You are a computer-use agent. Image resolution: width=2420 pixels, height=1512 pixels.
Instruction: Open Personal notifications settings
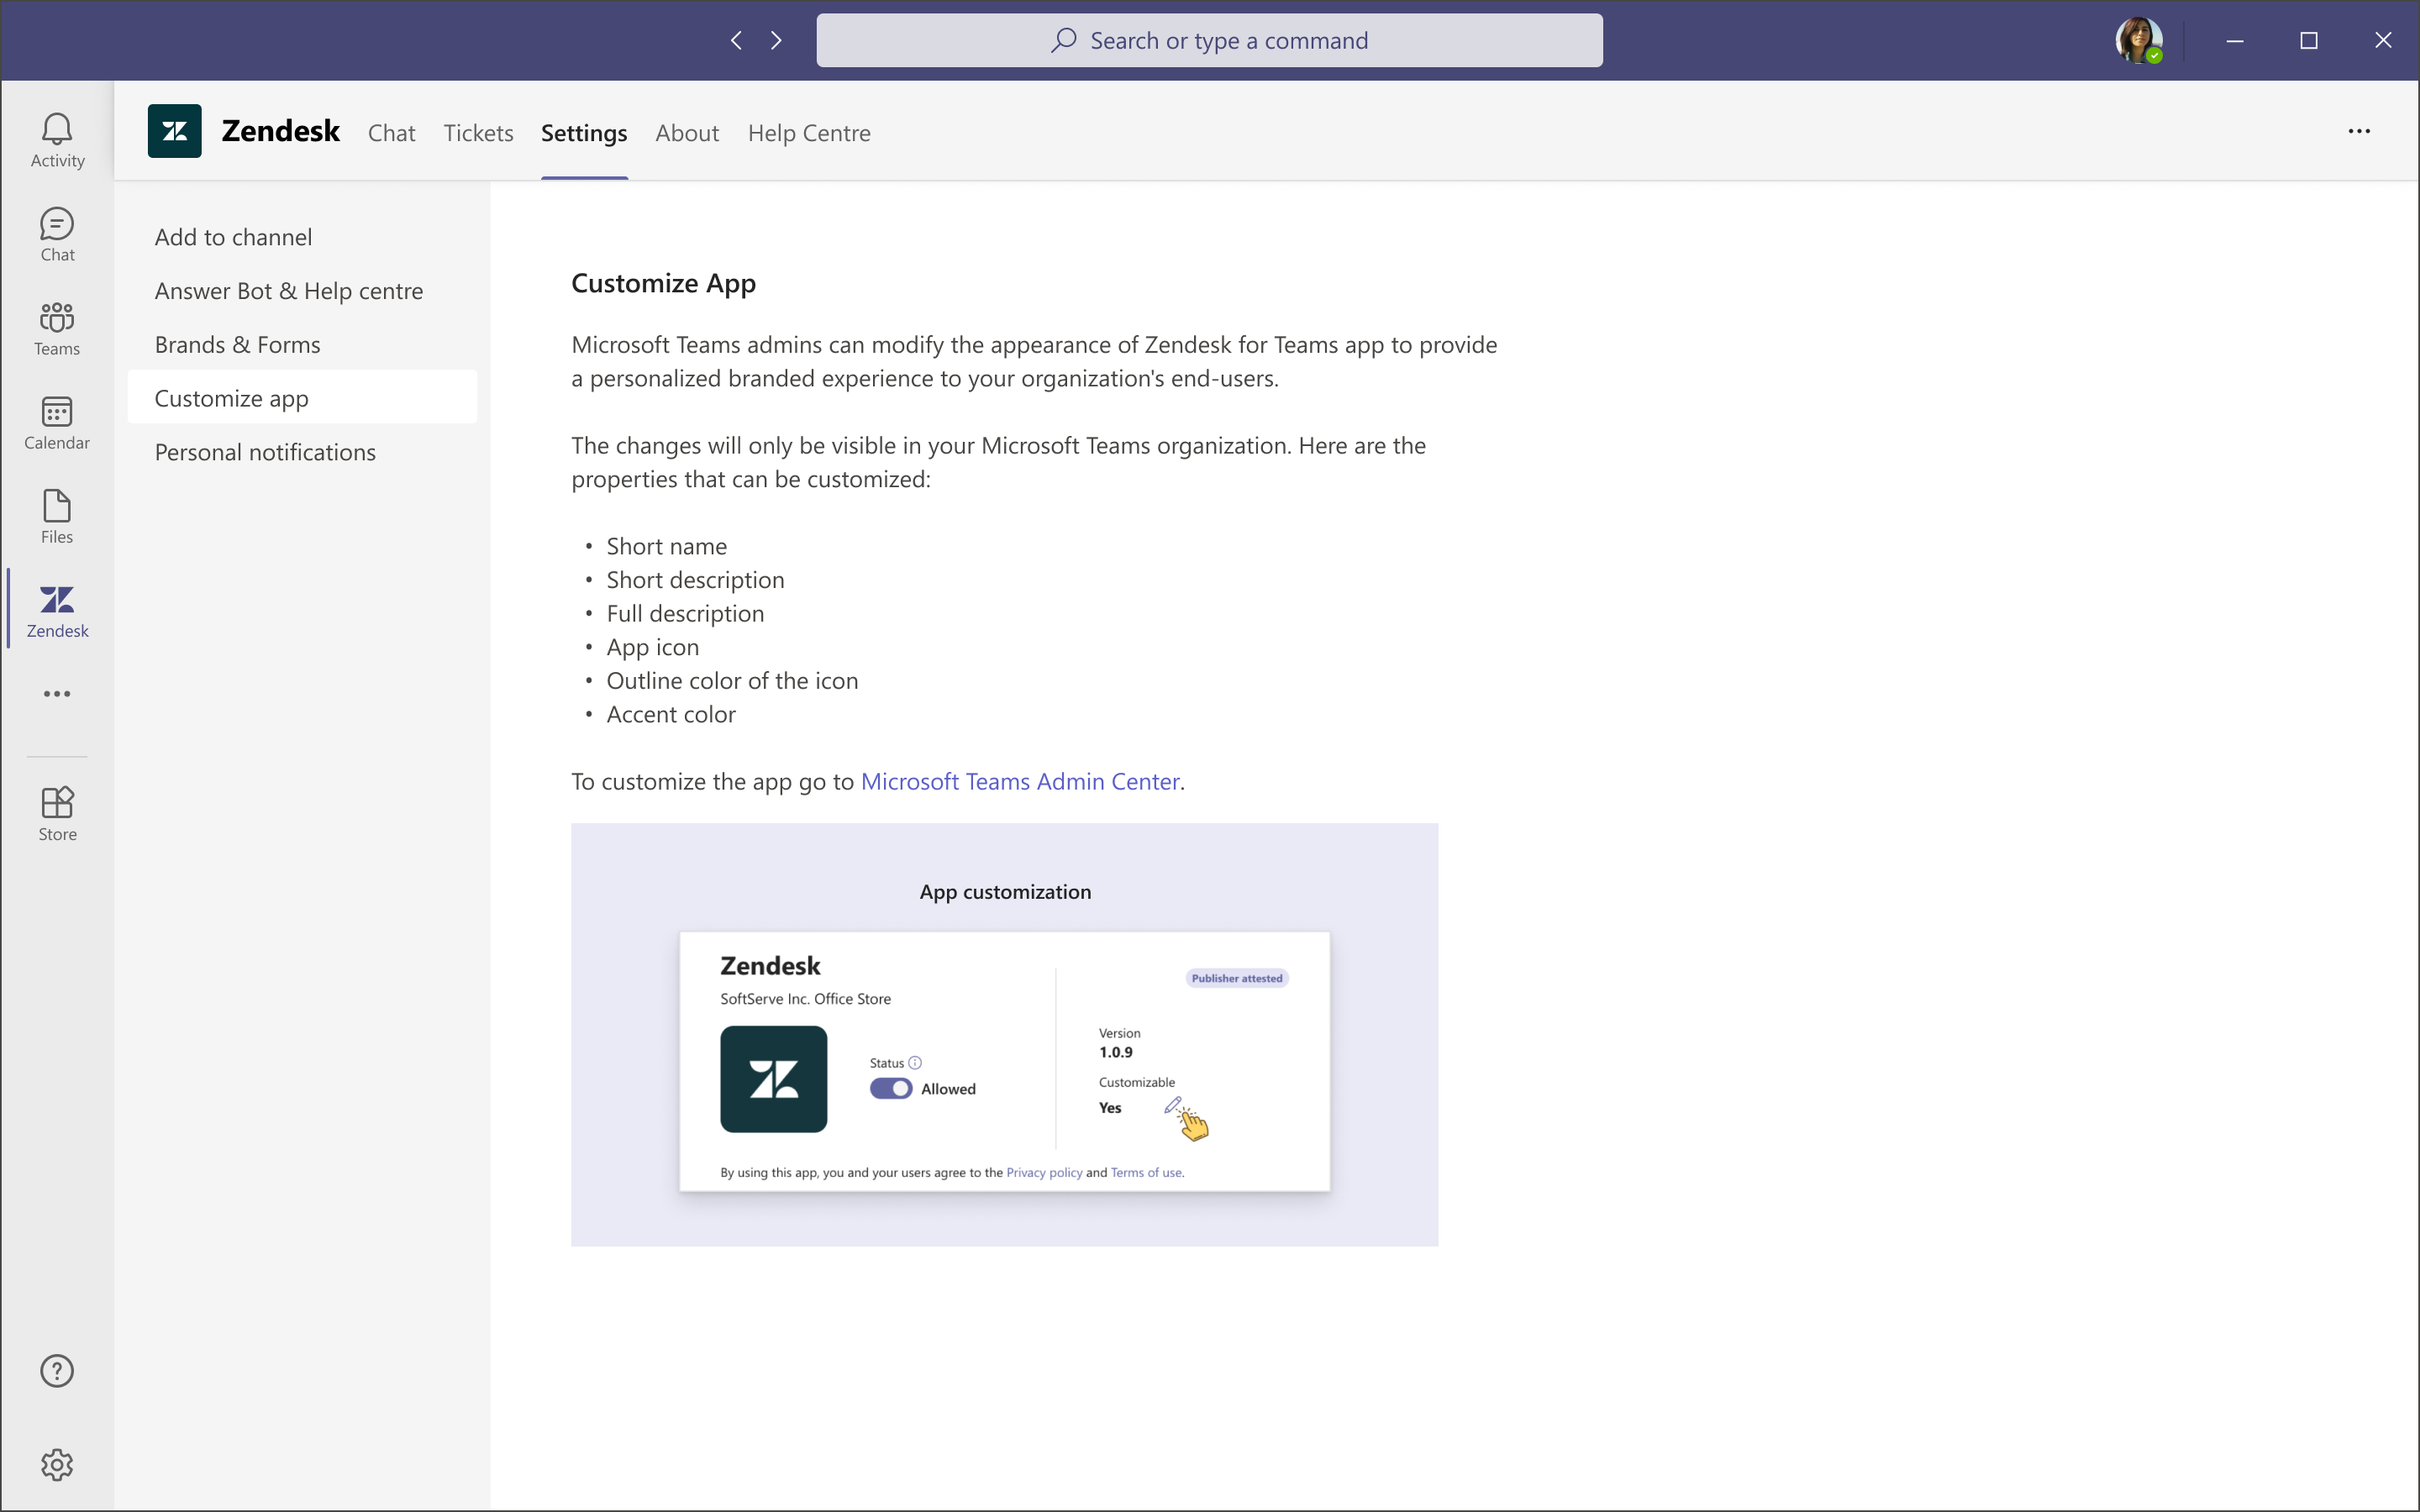click(x=302, y=452)
